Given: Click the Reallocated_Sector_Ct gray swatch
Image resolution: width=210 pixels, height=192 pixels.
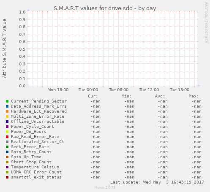Looking at the screenshot, I should coord(7,142).
